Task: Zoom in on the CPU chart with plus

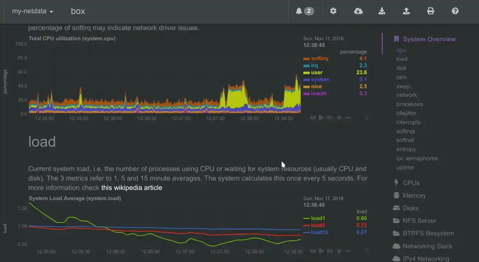Action: click(339, 118)
